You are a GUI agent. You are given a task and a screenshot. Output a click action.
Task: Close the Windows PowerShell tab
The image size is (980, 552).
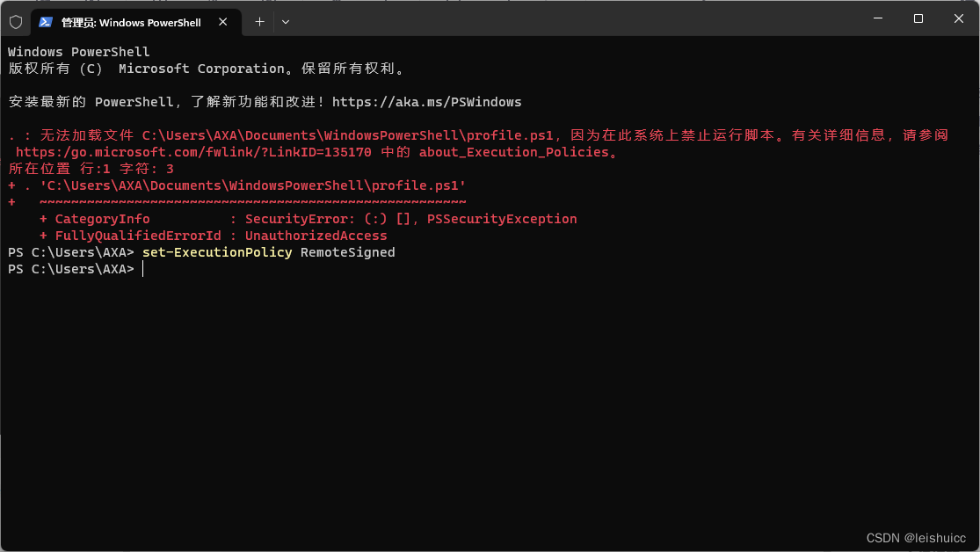(x=222, y=22)
